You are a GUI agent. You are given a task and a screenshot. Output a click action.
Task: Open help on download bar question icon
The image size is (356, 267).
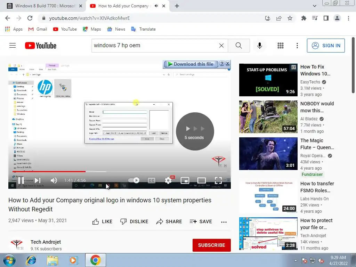(222, 64)
